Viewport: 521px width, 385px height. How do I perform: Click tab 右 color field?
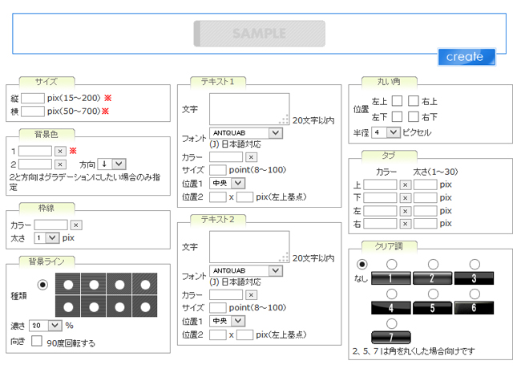[x=380, y=224]
